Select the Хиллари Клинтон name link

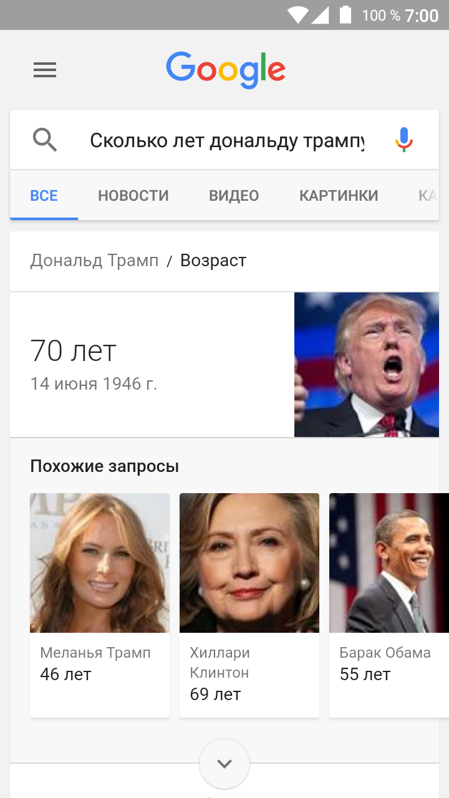point(220,663)
